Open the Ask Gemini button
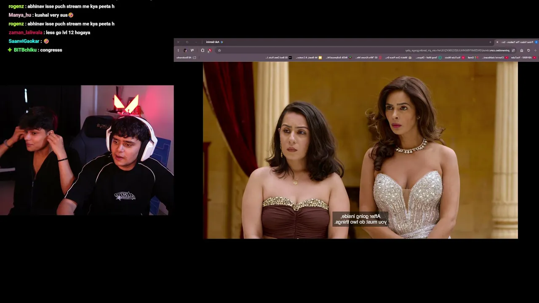The image size is (539, 303). coord(215,42)
